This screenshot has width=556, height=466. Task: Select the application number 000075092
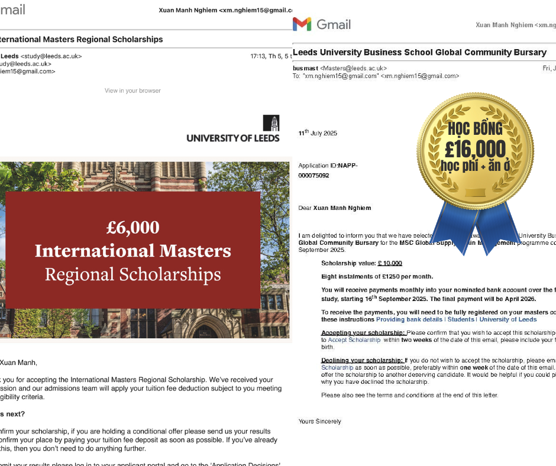tap(314, 176)
